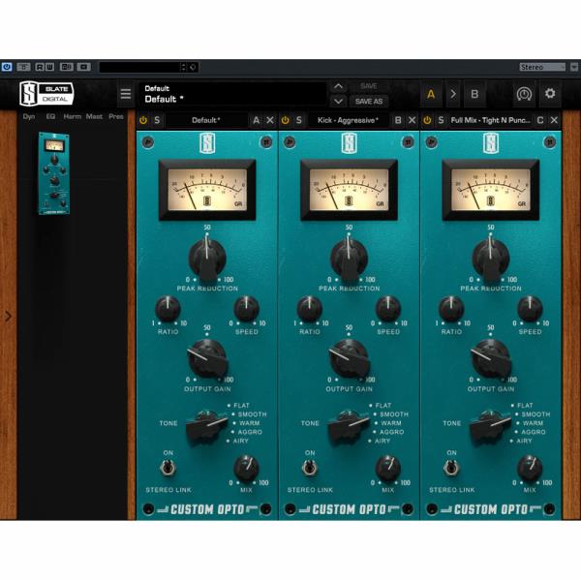This screenshot has height=581, width=581.
Task: Click the Output Gain knob on Kick module
Action: (x=349, y=358)
